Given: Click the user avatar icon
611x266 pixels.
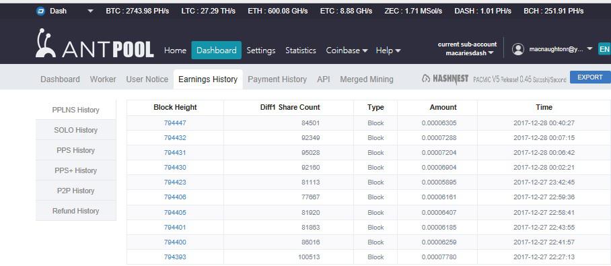Looking at the screenshot, I should (x=518, y=49).
